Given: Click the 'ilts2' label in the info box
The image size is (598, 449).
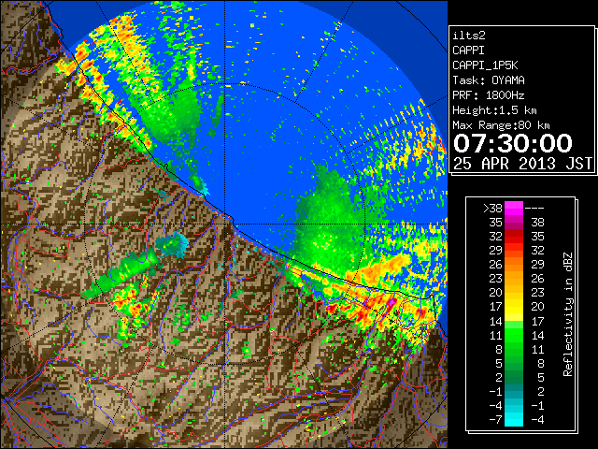Looking at the screenshot, I should (x=469, y=36).
